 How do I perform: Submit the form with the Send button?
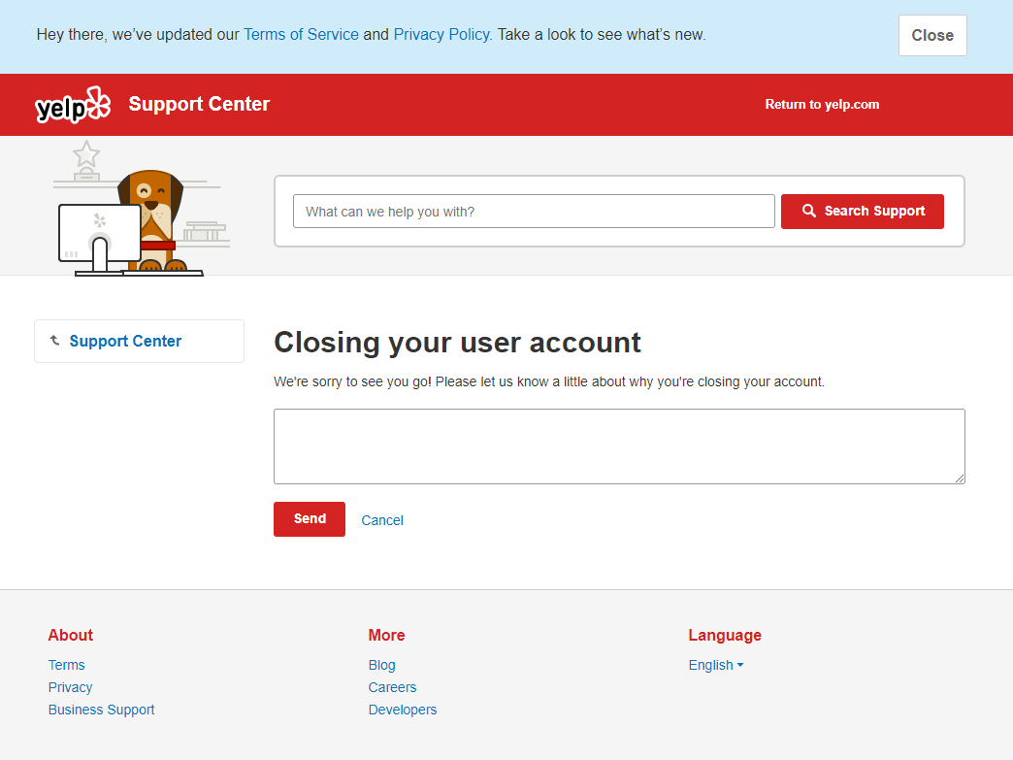point(310,519)
